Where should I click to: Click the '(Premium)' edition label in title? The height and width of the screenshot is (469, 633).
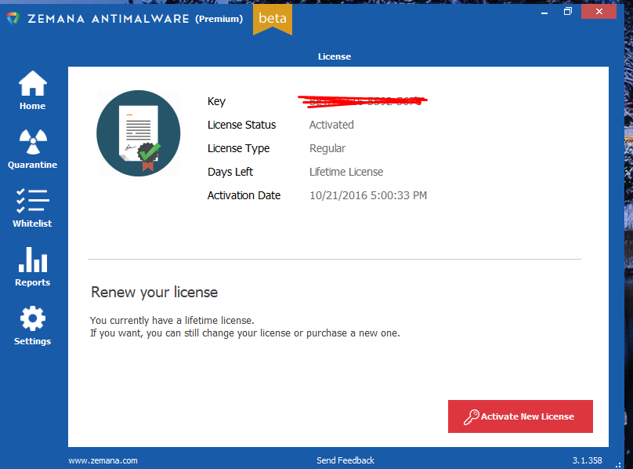click(x=219, y=19)
